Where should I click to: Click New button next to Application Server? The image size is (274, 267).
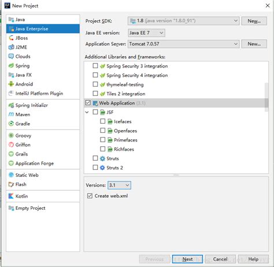(x=254, y=44)
